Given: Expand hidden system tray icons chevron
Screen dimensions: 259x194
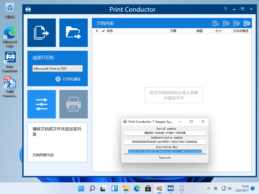Looking at the screenshot, I should 209,188.
